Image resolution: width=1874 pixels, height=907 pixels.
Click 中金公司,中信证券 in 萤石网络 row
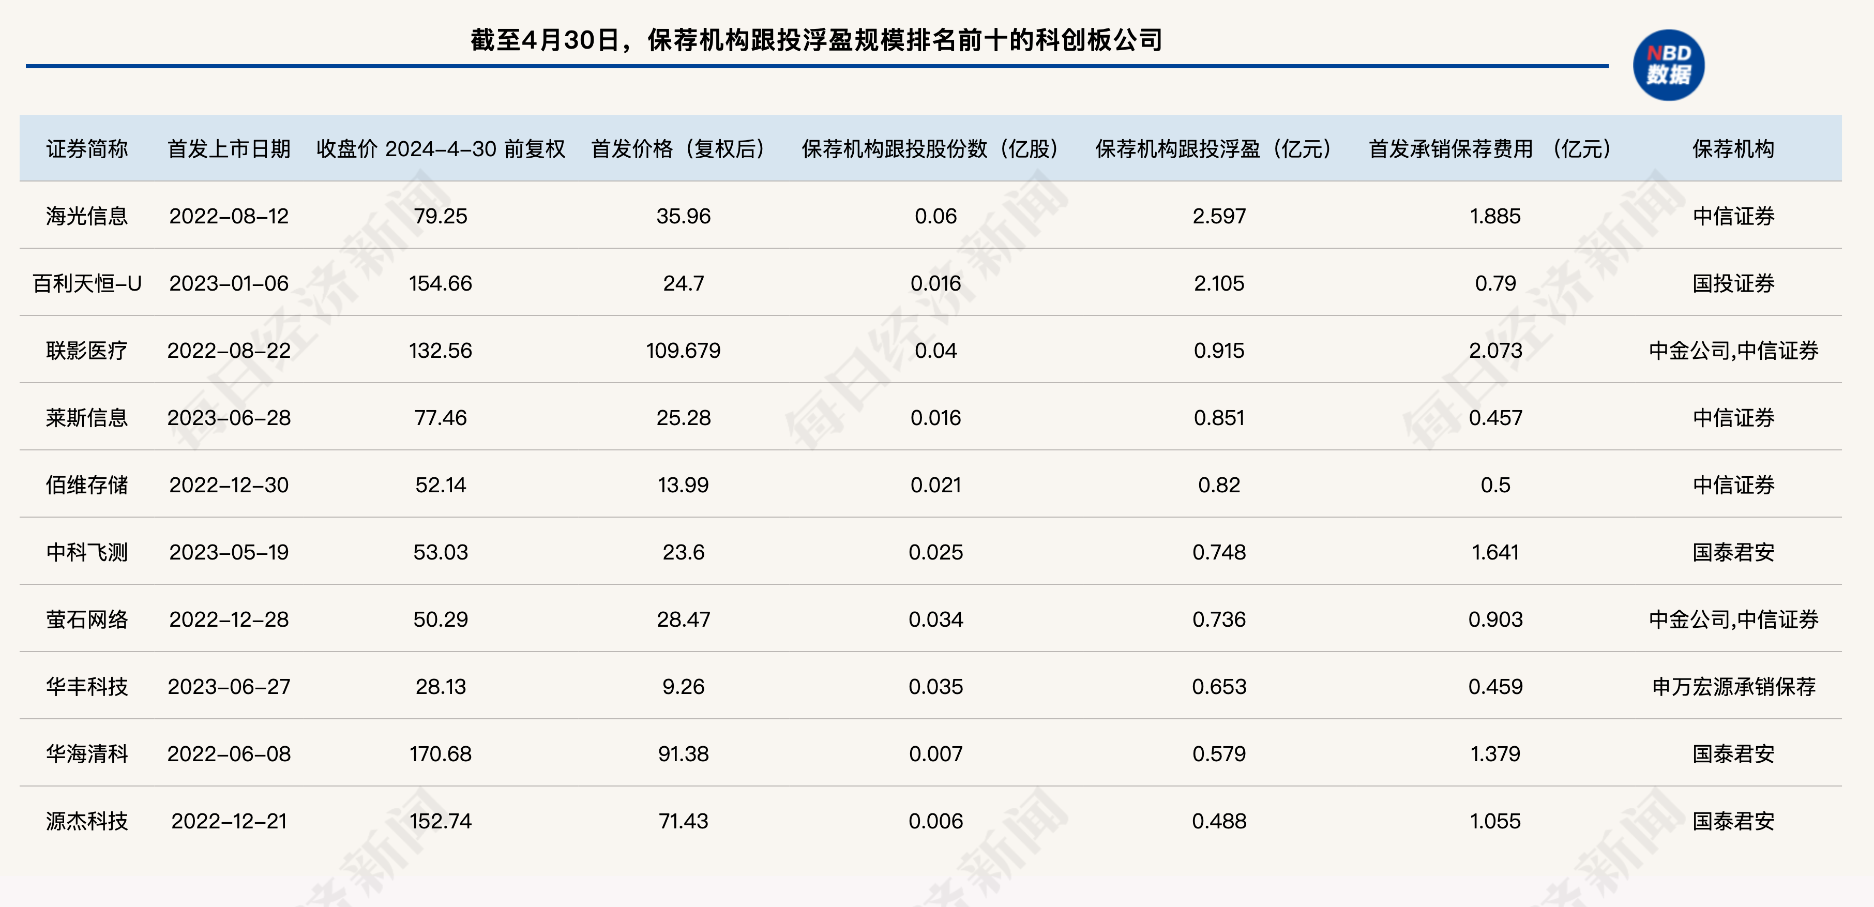tap(1733, 619)
